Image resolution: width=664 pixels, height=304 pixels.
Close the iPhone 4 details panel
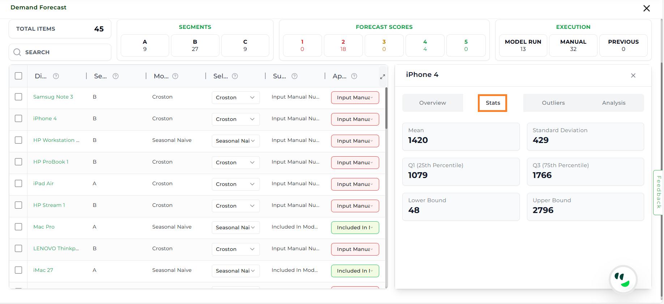(633, 75)
